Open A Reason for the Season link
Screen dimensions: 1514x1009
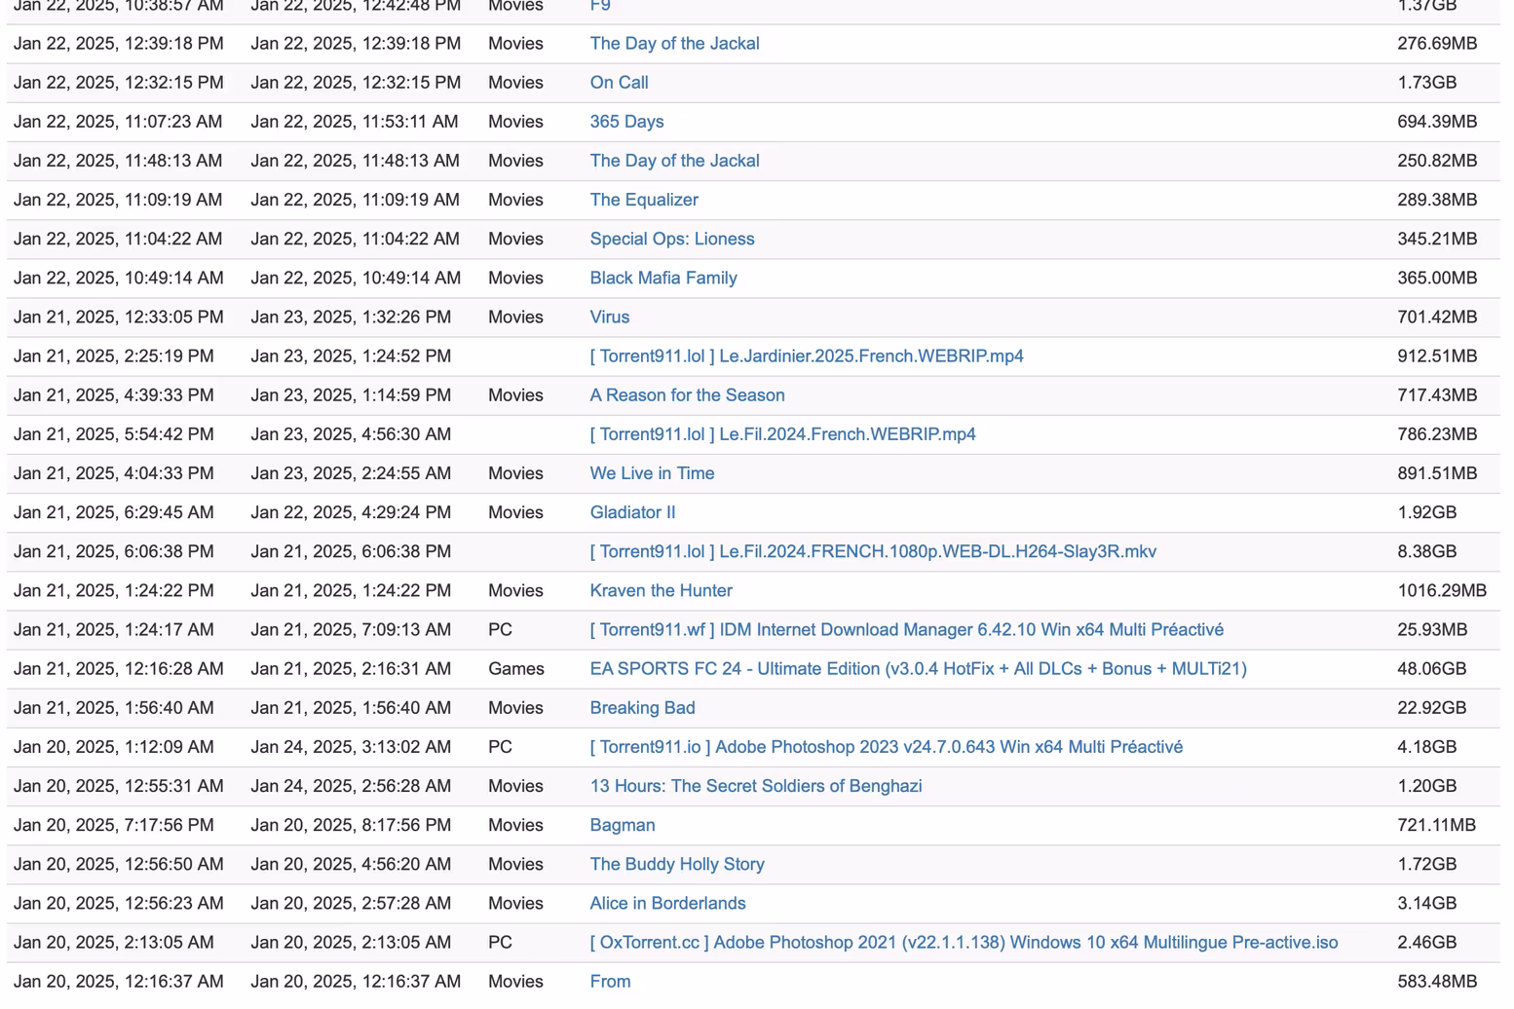coord(687,394)
